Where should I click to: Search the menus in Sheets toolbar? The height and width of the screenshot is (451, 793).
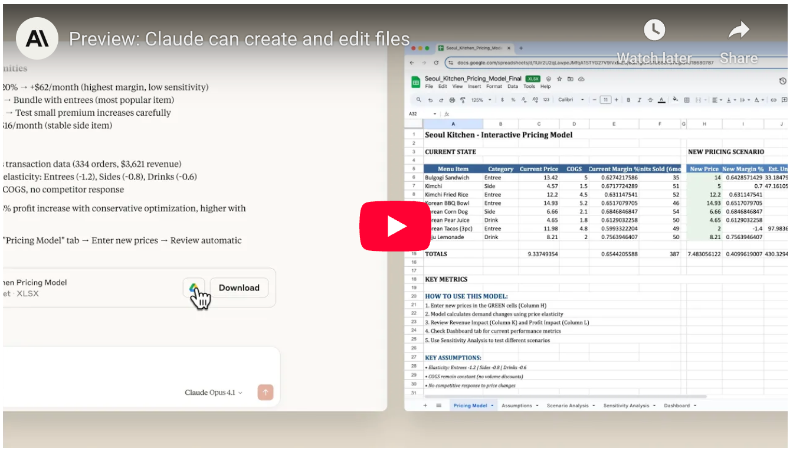coord(419,100)
